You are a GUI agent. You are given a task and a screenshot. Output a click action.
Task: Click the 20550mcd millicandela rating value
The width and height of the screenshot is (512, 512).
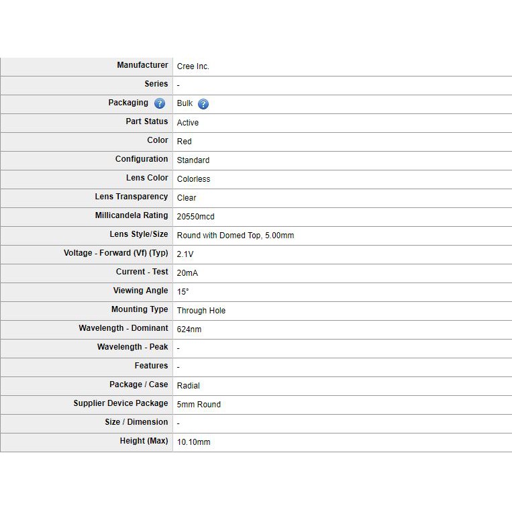[x=195, y=217]
